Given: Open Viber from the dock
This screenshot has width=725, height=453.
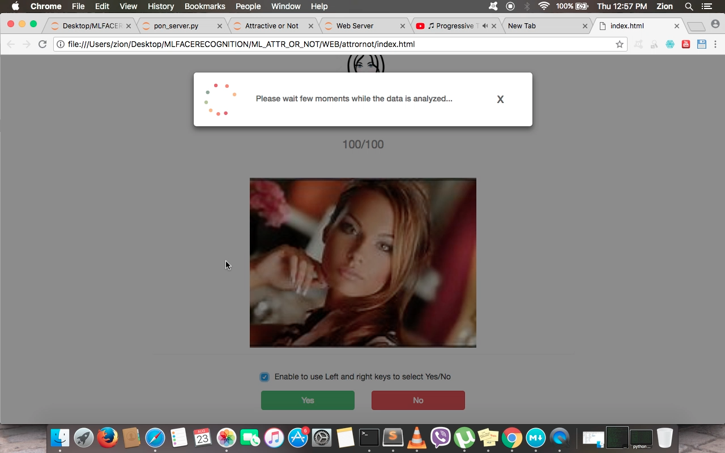Looking at the screenshot, I should point(441,438).
